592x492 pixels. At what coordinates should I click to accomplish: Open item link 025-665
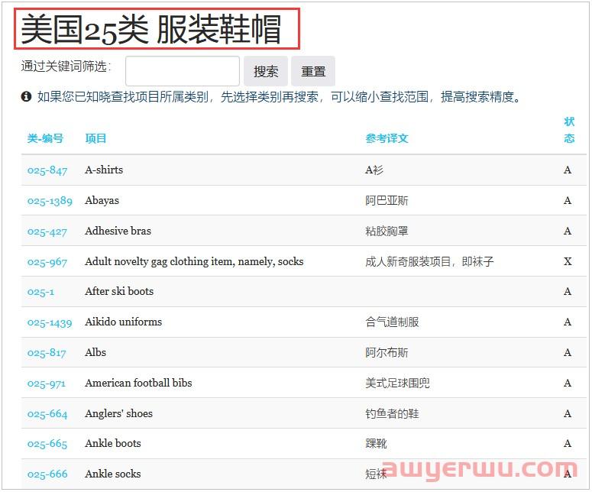(47, 444)
